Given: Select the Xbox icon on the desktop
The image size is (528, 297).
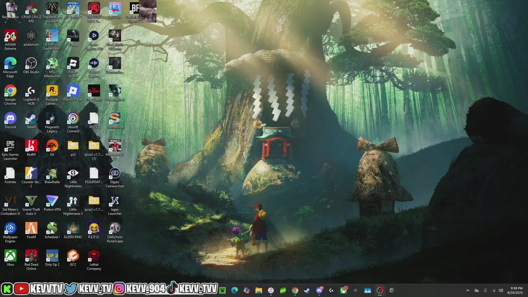Looking at the screenshot, I should (x=10, y=259).
